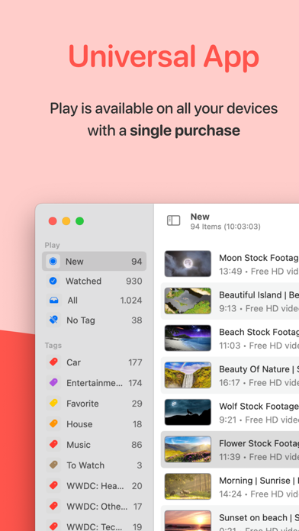This screenshot has width=299, height=531.
Task: Open the Watched list
Action: click(94, 281)
